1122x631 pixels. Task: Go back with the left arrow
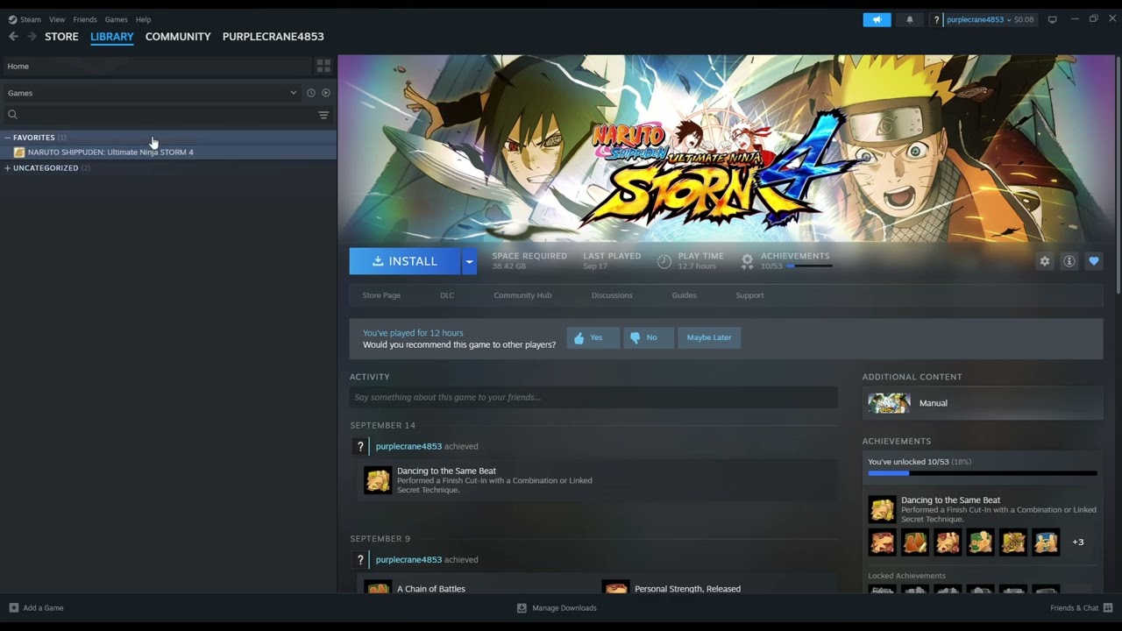(13, 37)
